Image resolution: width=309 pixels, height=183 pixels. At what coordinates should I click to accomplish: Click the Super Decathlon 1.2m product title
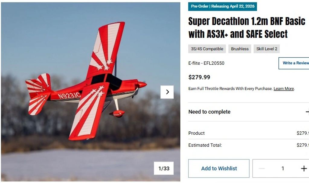(246, 28)
